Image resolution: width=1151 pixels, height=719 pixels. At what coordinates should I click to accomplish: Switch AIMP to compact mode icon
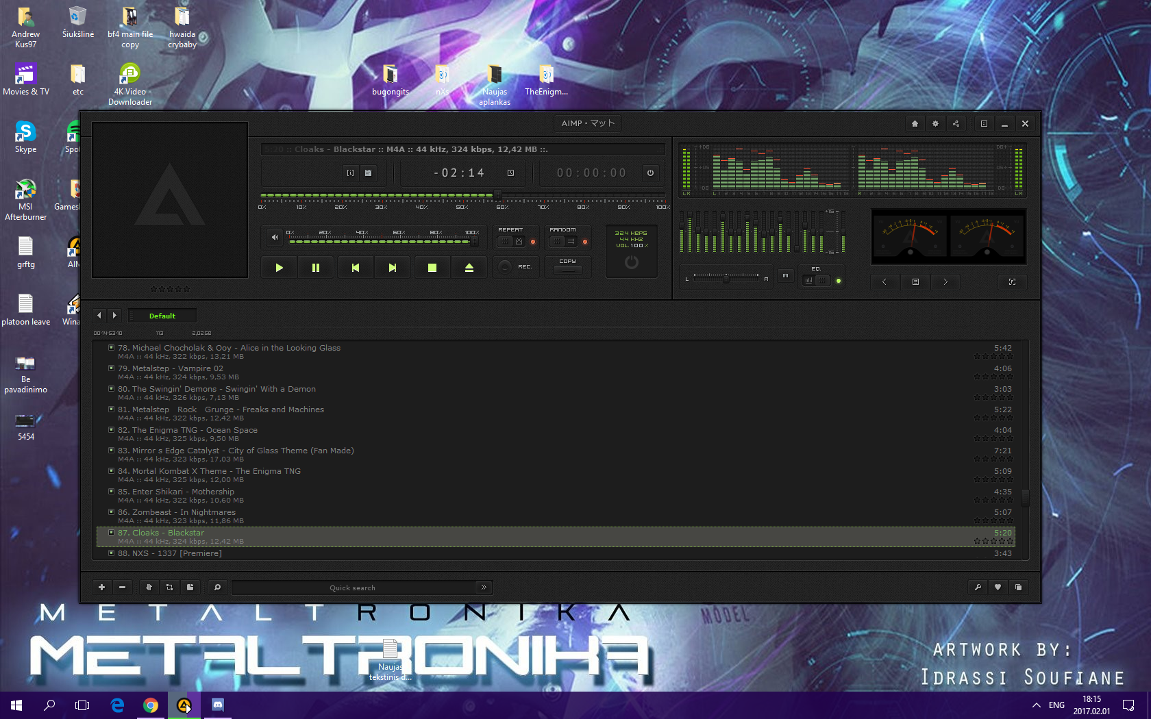(x=984, y=124)
